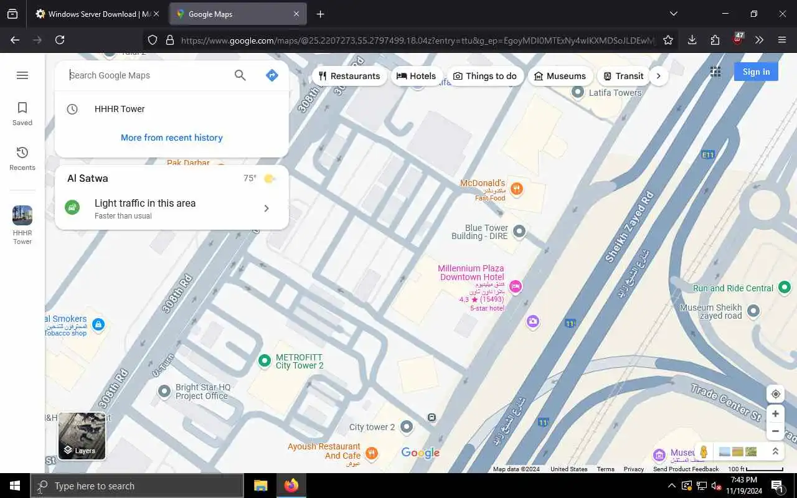Select Millennium Plaza Downtown Hotel pin

515,286
